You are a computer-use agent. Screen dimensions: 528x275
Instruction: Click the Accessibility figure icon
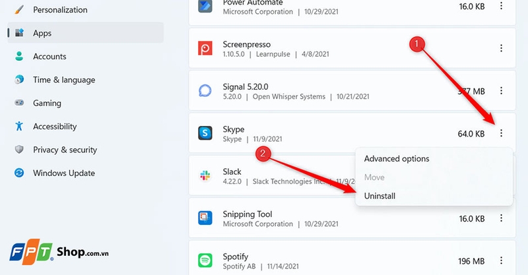[x=19, y=126]
